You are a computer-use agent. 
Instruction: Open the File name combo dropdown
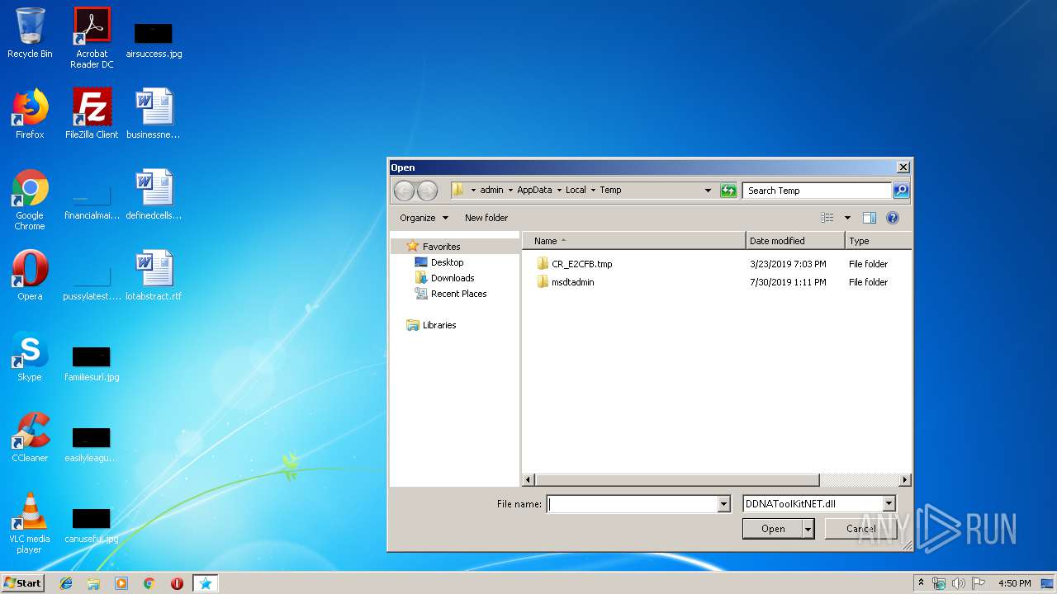(x=724, y=504)
